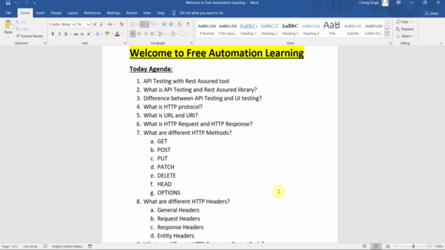Save the document from Quick Access toolbar
Screen dimensions: 445x250
tap(8, 3)
